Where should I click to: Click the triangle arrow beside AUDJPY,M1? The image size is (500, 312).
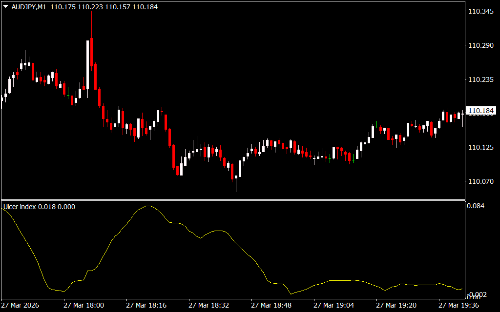(5, 7)
